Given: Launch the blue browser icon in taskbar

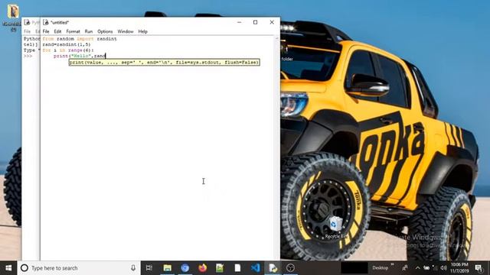Looking at the screenshot, I should click(185, 268).
